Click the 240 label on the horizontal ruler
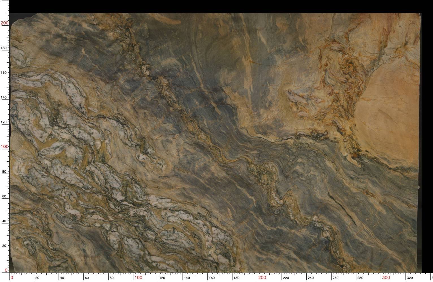This screenshot has height=282, width=433. click(311, 278)
